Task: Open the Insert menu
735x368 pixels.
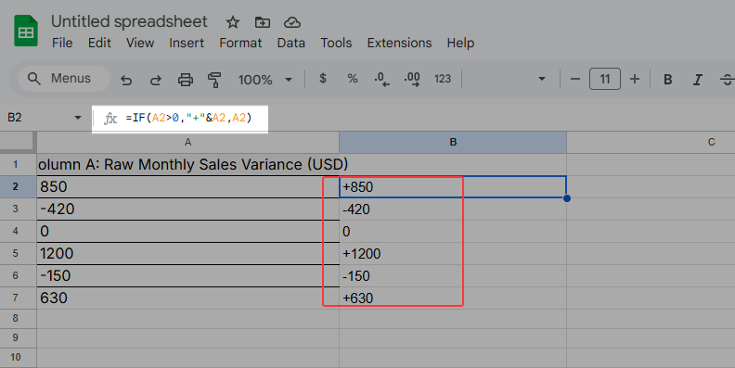Action: click(187, 43)
